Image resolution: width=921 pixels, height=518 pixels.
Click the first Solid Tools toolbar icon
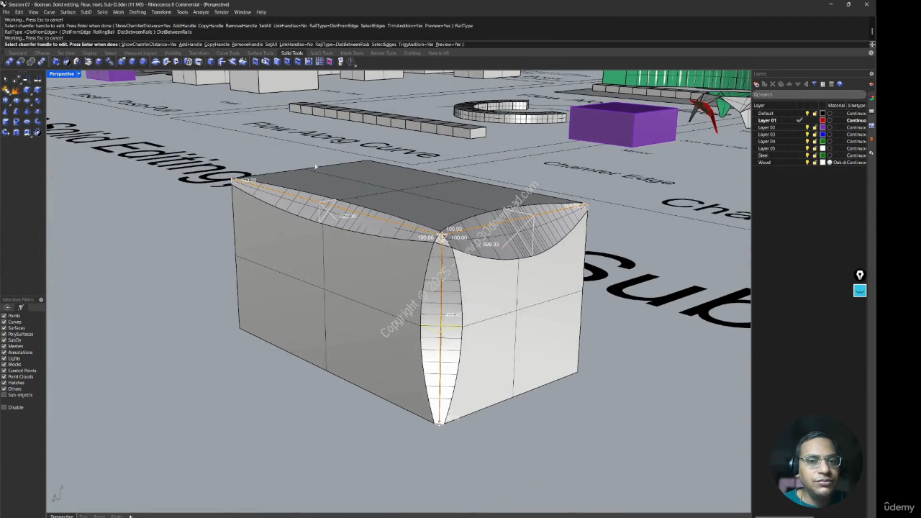click(x=9, y=62)
